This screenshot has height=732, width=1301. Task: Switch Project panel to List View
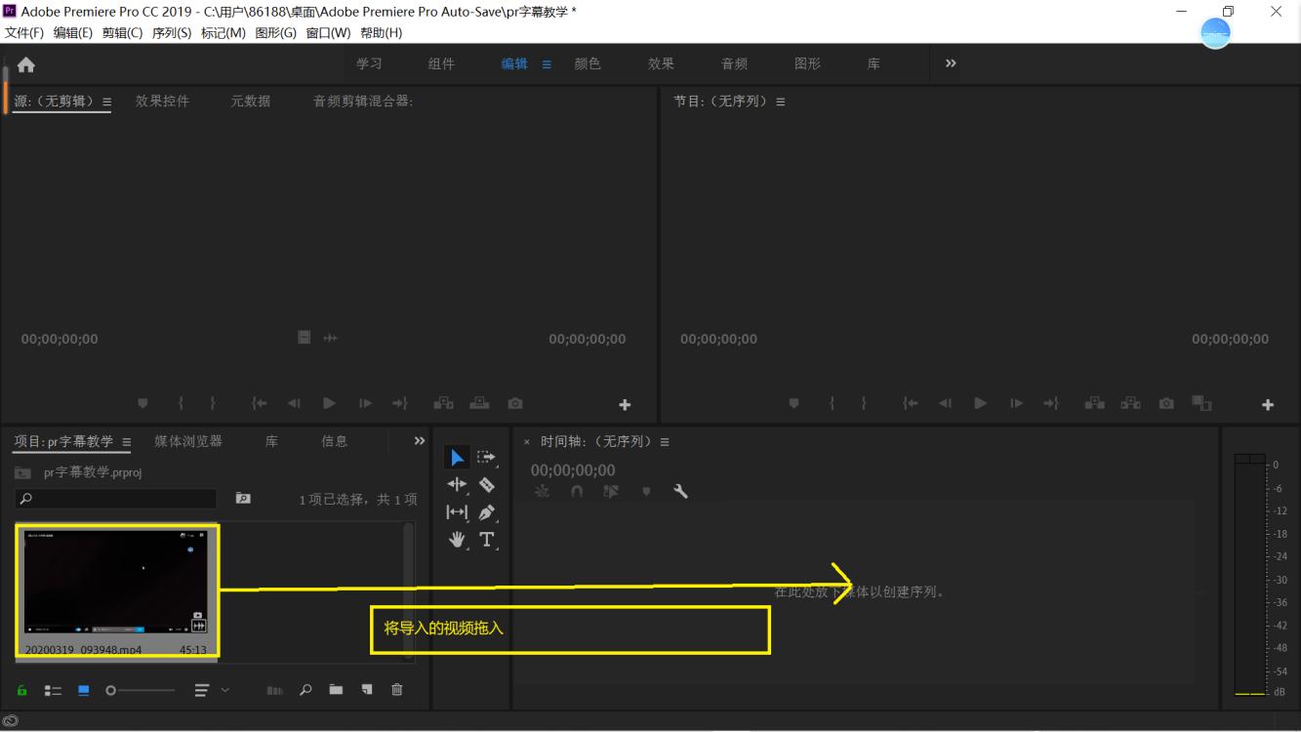pyautogui.click(x=54, y=689)
